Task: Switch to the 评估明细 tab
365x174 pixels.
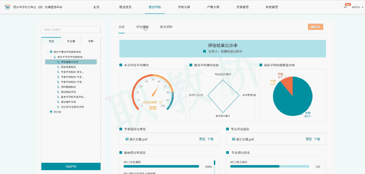Action: [143, 27]
